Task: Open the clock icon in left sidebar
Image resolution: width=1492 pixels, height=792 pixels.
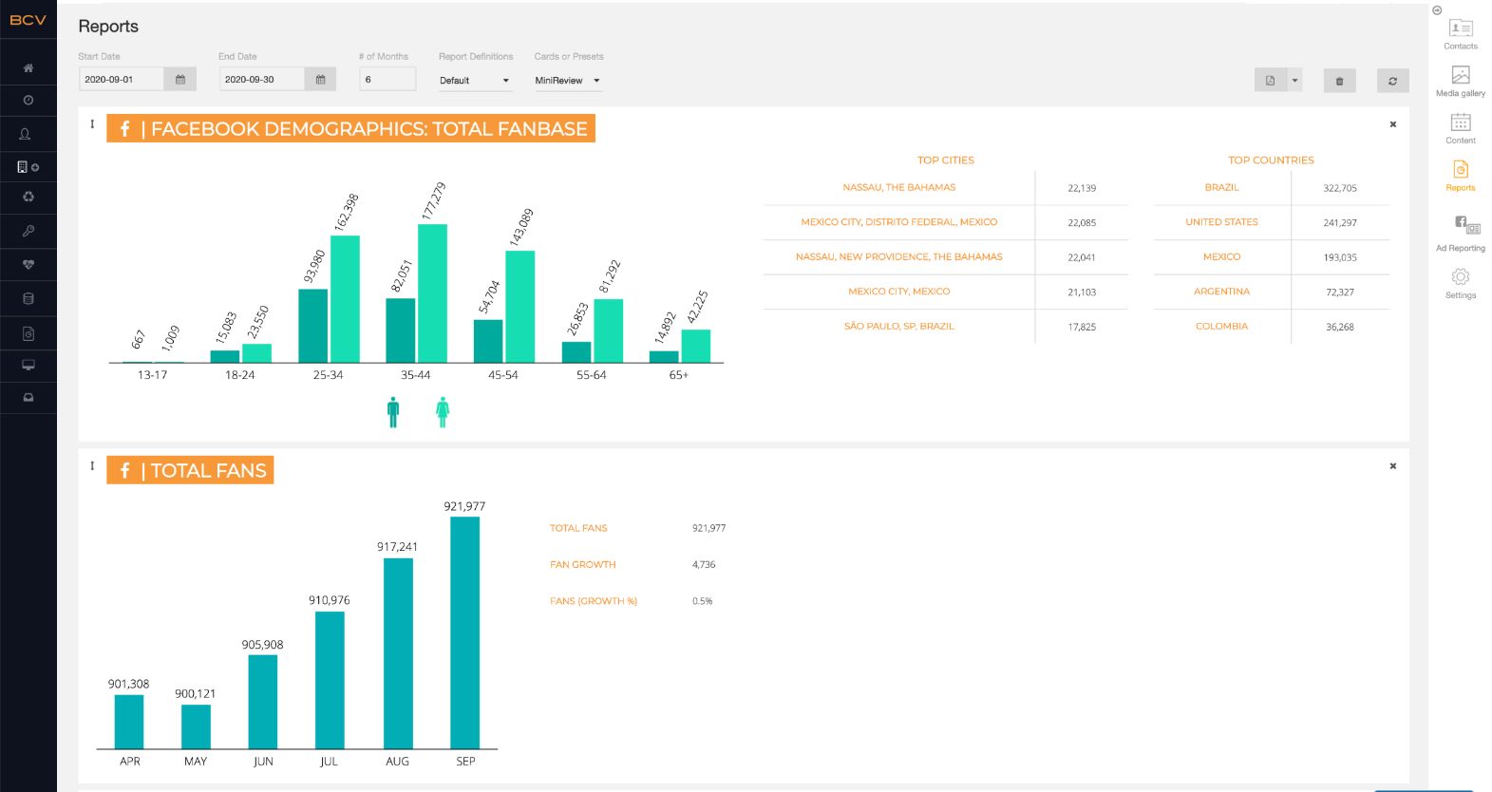Action: pyautogui.click(x=28, y=100)
